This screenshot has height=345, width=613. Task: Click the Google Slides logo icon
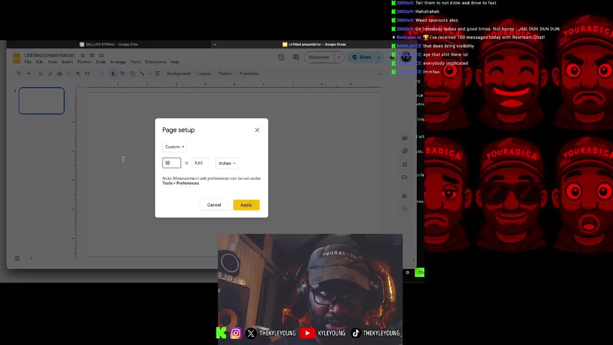16,58
